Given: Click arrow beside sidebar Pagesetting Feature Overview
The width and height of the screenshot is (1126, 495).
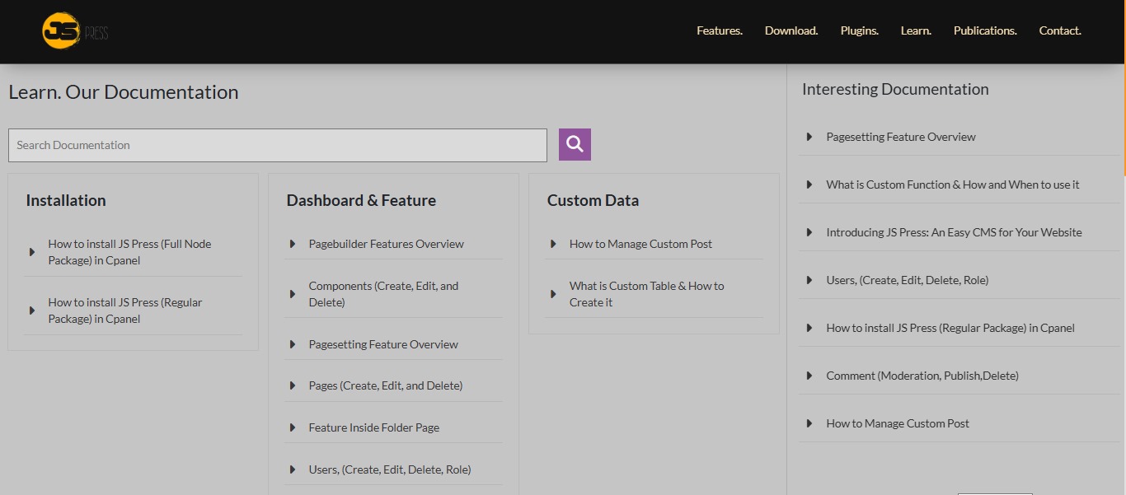Looking at the screenshot, I should click(809, 138).
